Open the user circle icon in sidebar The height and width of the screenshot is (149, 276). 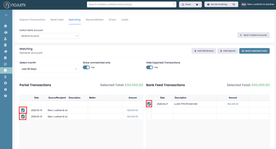5,83
